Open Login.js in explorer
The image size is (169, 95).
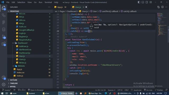tap(22, 33)
